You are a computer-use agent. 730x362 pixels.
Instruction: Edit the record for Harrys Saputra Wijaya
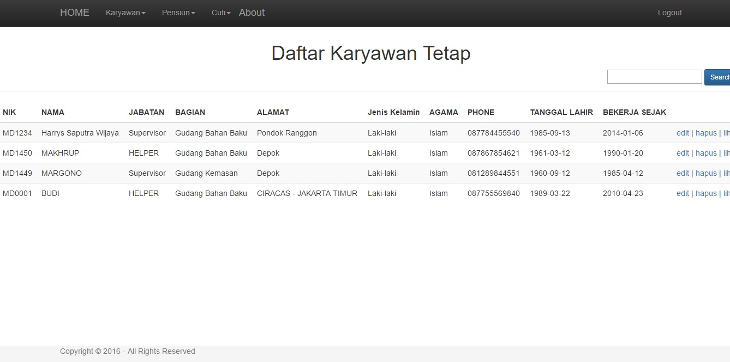(683, 133)
